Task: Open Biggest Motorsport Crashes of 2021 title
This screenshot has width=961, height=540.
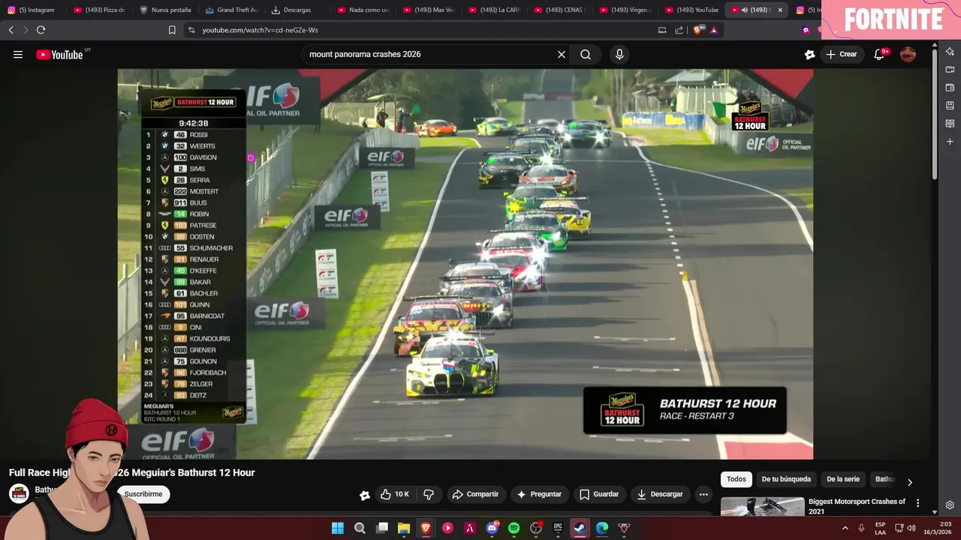Action: pyautogui.click(x=857, y=506)
